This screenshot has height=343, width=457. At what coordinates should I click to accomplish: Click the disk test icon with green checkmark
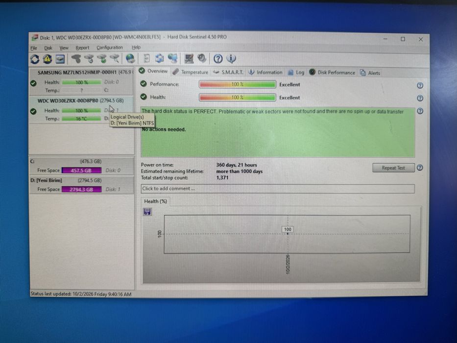[x=102, y=59]
